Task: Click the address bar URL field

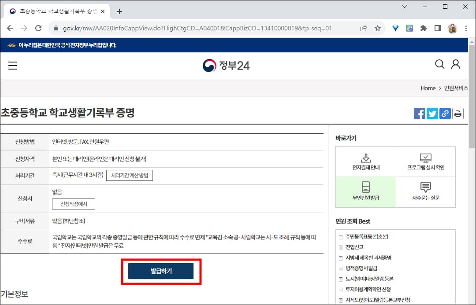Action: tap(176, 27)
